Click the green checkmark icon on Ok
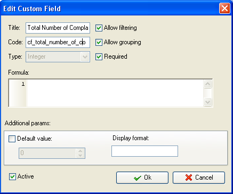Screen dimensions: 233x194 [137, 178]
